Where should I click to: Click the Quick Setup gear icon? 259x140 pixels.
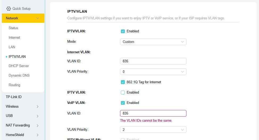[9, 8]
